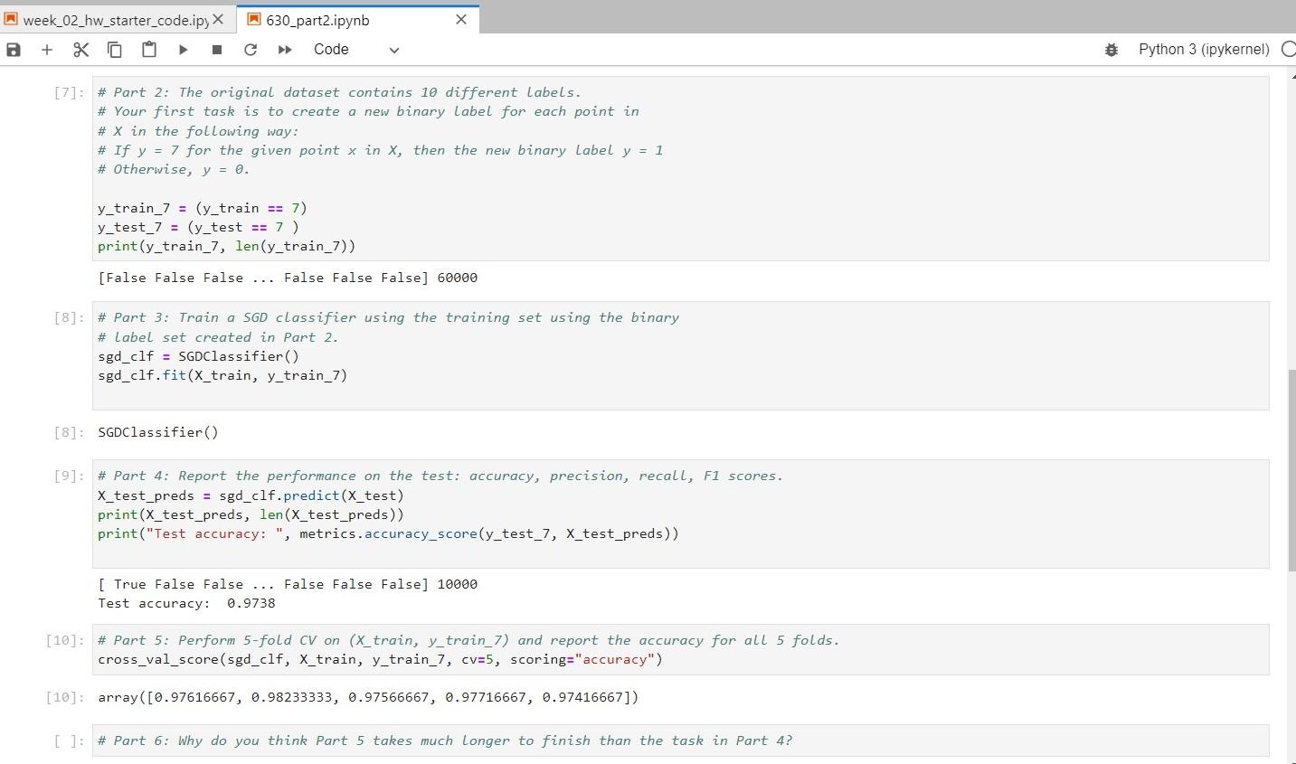Click into the empty Part 6 cell
Viewport: 1296px width, 764px height.
pos(680,740)
